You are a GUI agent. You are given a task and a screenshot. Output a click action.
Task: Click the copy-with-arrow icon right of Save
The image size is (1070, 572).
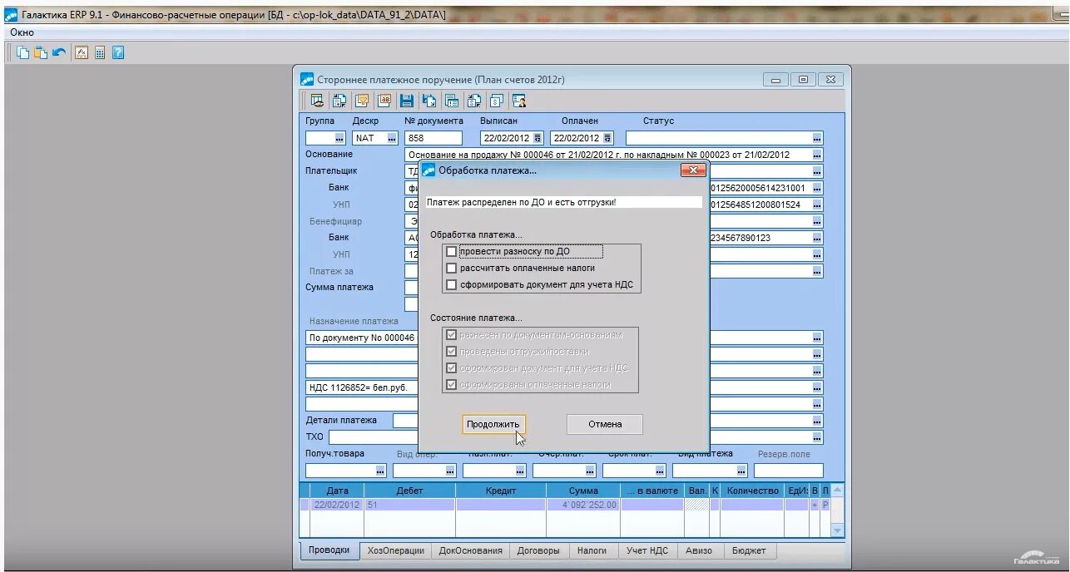429,101
